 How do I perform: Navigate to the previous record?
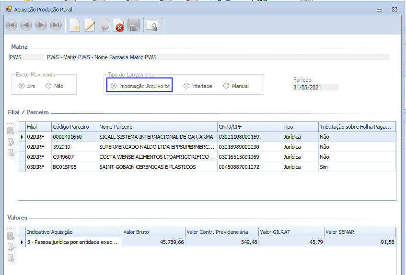pyautogui.click(x=26, y=25)
